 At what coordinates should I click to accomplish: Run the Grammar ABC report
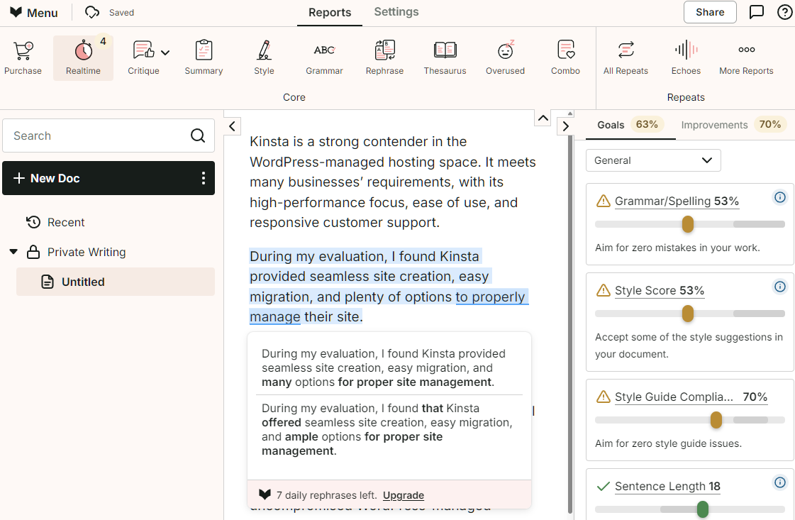324,58
